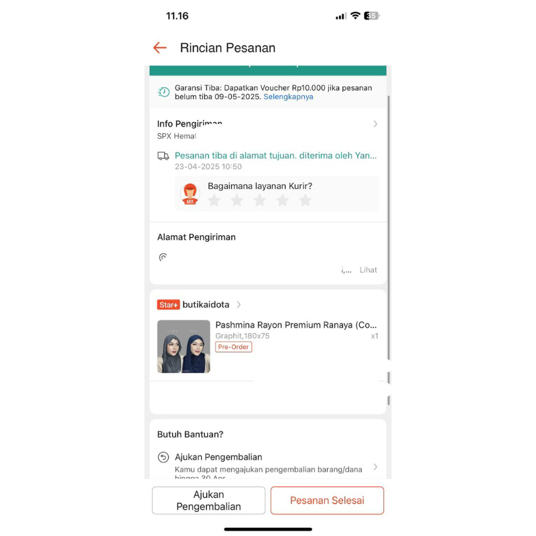Tap the Pesanan Selesai button
Image resolution: width=536 pixels, height=536 pixels.
click(x=327, y=500)
